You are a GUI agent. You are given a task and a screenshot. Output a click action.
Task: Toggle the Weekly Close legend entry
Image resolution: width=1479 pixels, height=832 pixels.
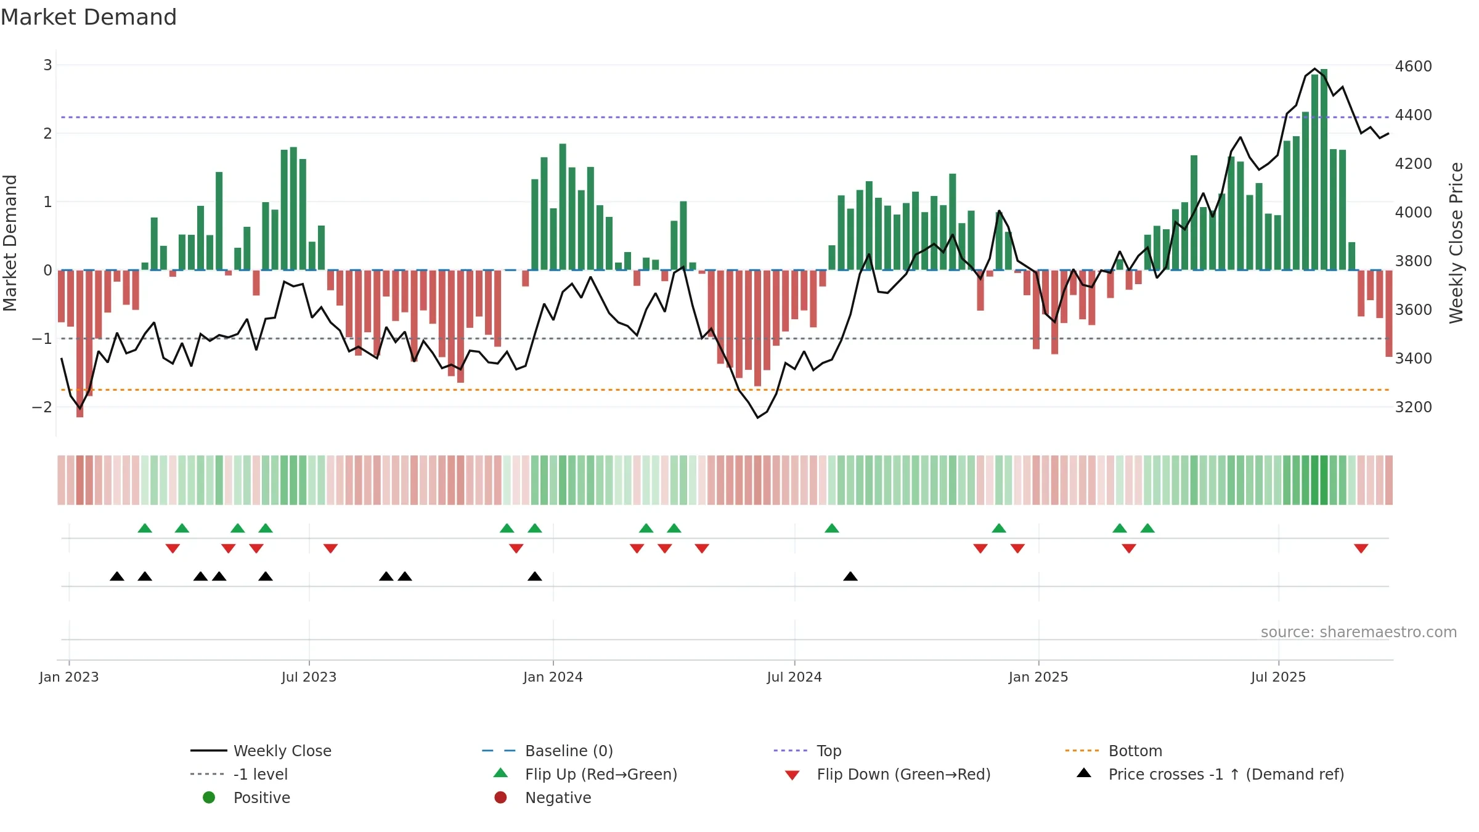tap(261, 751)
